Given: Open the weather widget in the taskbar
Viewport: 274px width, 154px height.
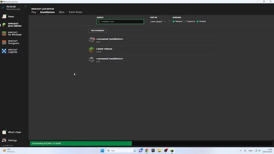Looking at the screenshot, I should [9, 151].
